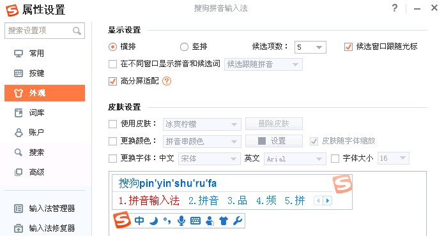444x236 pixels.
Task: Click the previous candidate page arrow
Action: point(318,201)
